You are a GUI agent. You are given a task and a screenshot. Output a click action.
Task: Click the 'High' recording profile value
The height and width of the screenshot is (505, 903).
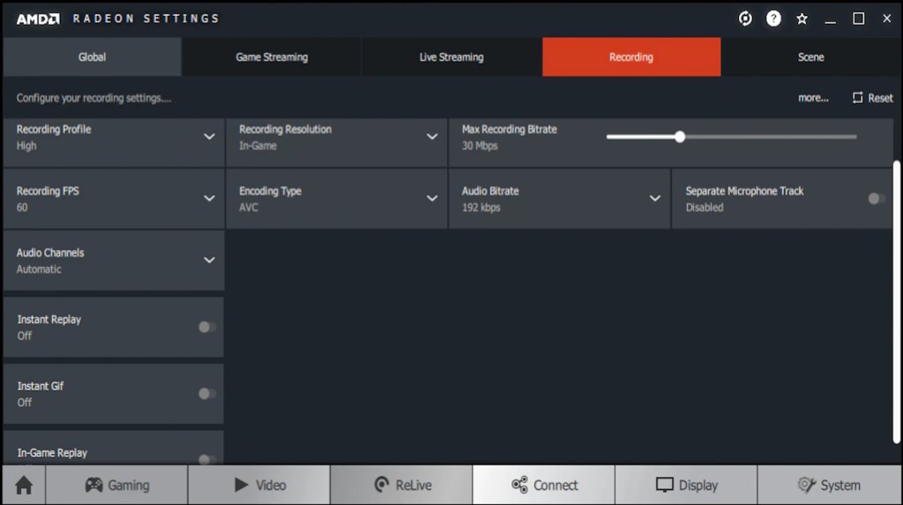(26, 145)
